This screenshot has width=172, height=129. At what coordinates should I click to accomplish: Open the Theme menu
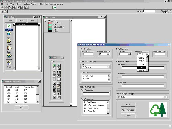(x=19, y=4)
